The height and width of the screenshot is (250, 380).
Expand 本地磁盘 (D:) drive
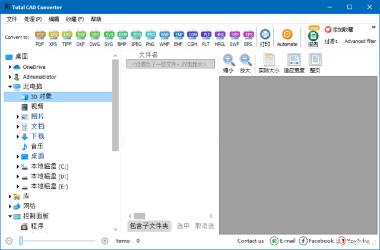pos(18,176)
